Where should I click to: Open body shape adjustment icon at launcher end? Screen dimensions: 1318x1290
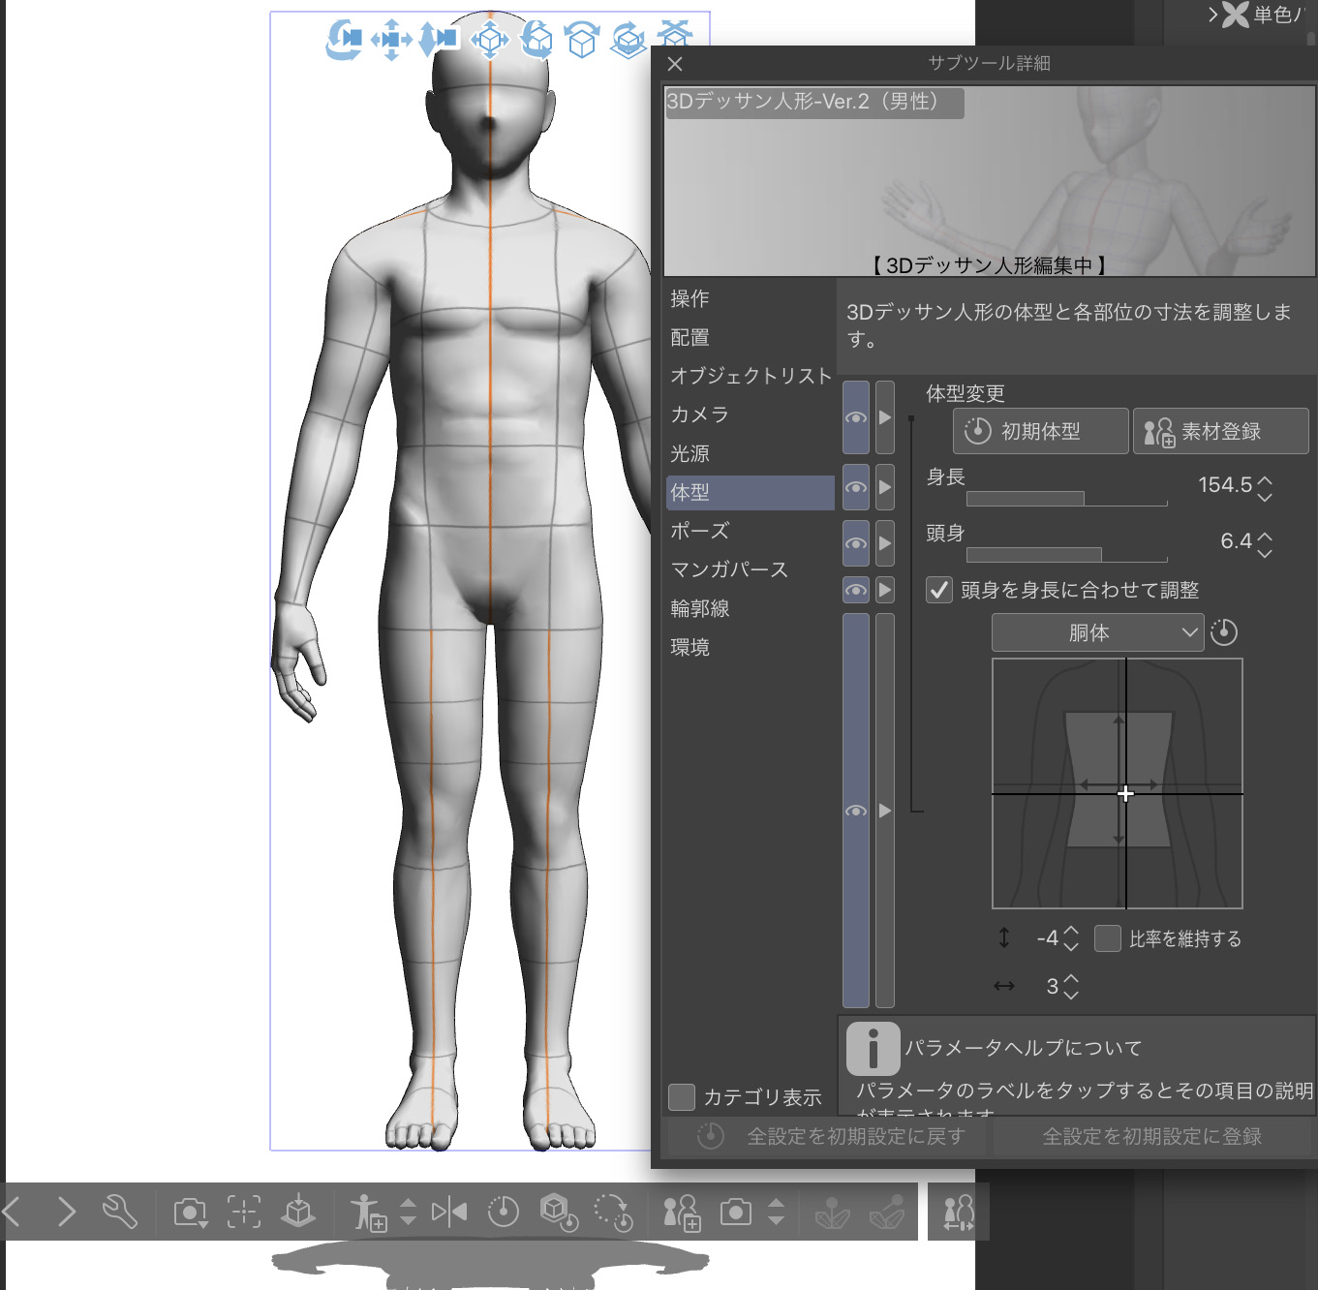[959, 1212]
